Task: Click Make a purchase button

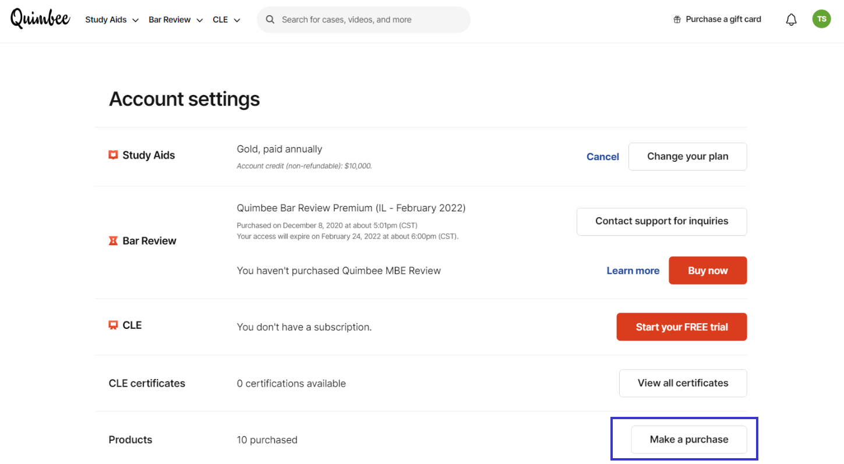Action: [x=689, y=440]
